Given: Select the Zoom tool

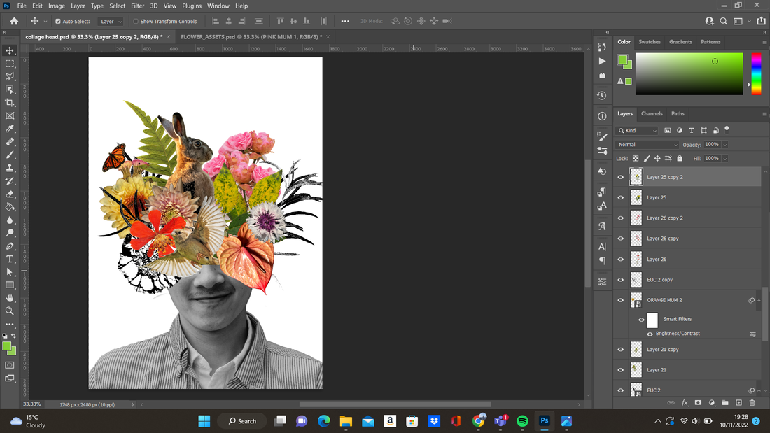Looking at the screenshot, I should [9, 311].
